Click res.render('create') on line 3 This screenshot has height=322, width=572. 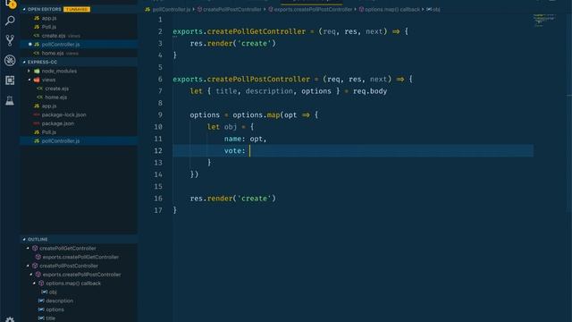[232, 44]
